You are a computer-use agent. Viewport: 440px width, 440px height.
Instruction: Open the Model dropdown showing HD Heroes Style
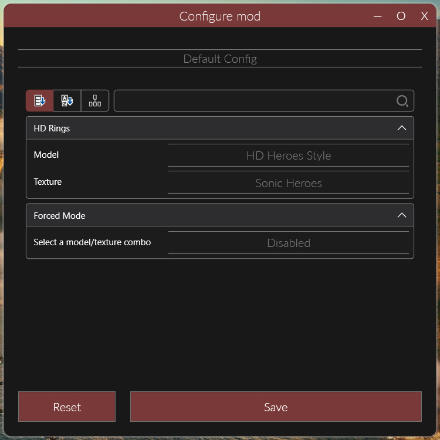point(288,155)
